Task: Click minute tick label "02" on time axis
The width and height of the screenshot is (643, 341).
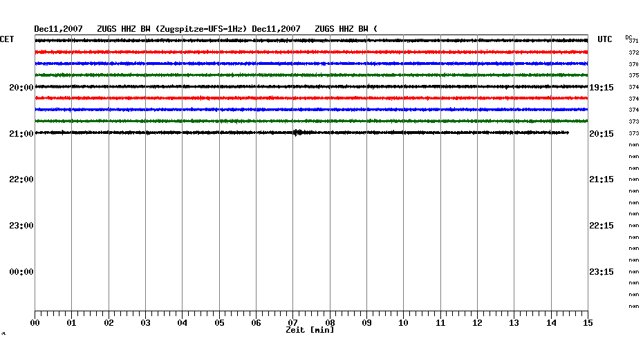Action: (x=109, y=323)
